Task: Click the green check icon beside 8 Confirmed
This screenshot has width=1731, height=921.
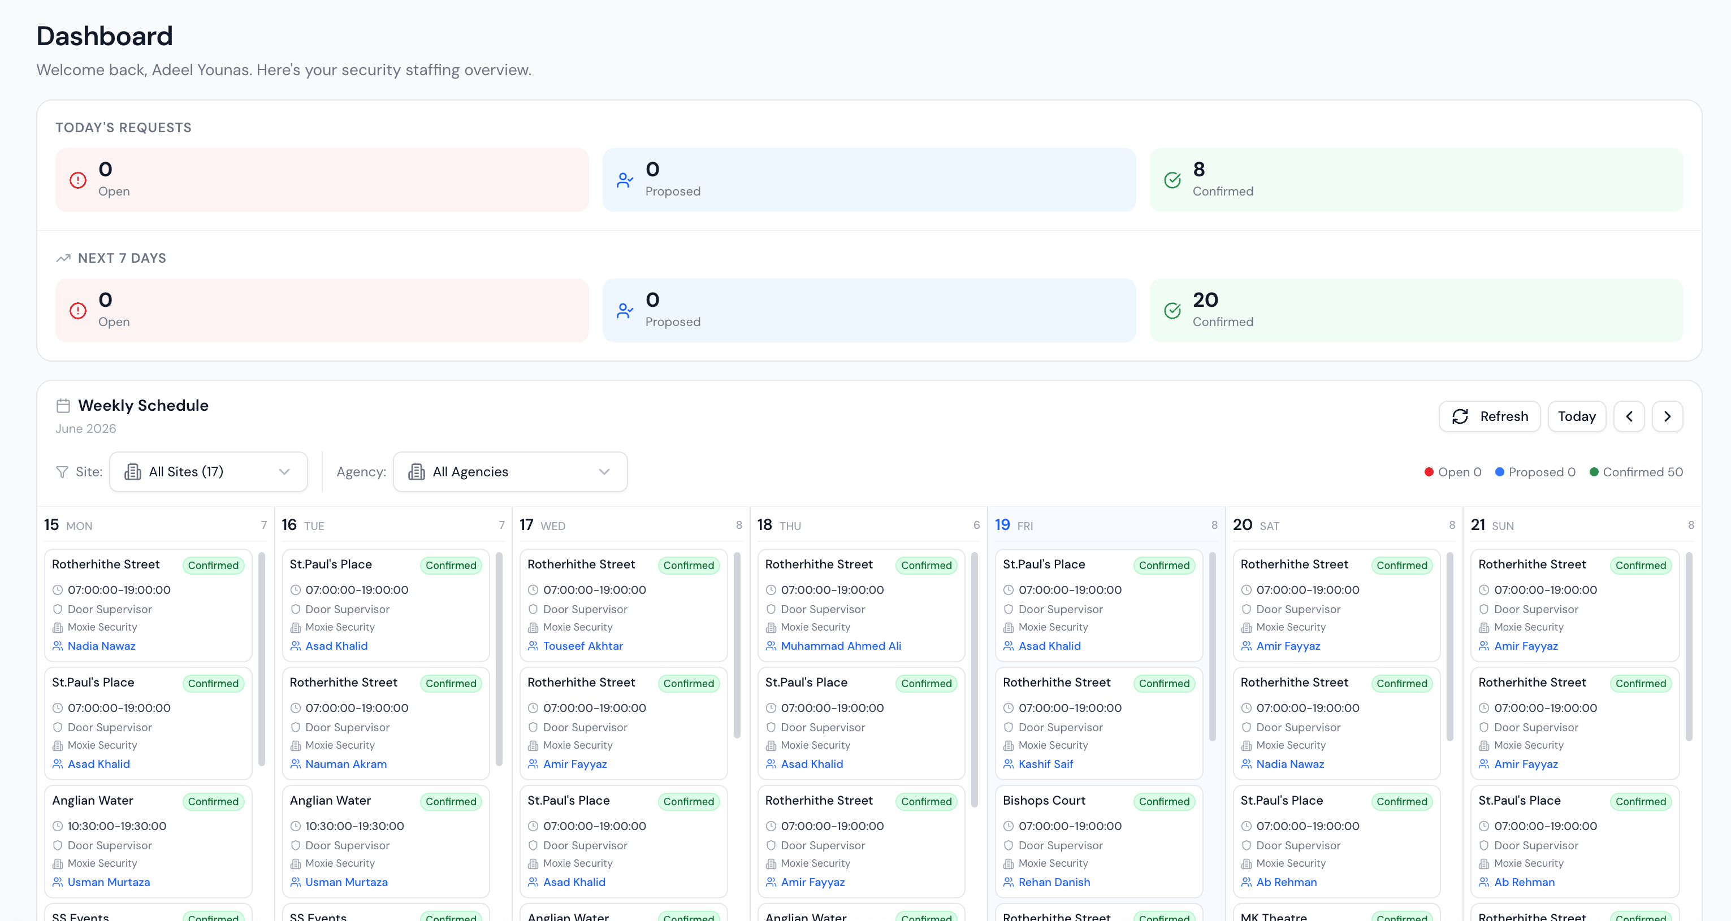Action: coord(1172,180)
